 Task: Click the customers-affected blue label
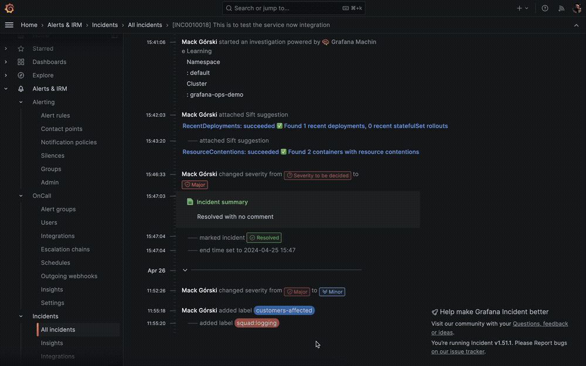point(284,310)
